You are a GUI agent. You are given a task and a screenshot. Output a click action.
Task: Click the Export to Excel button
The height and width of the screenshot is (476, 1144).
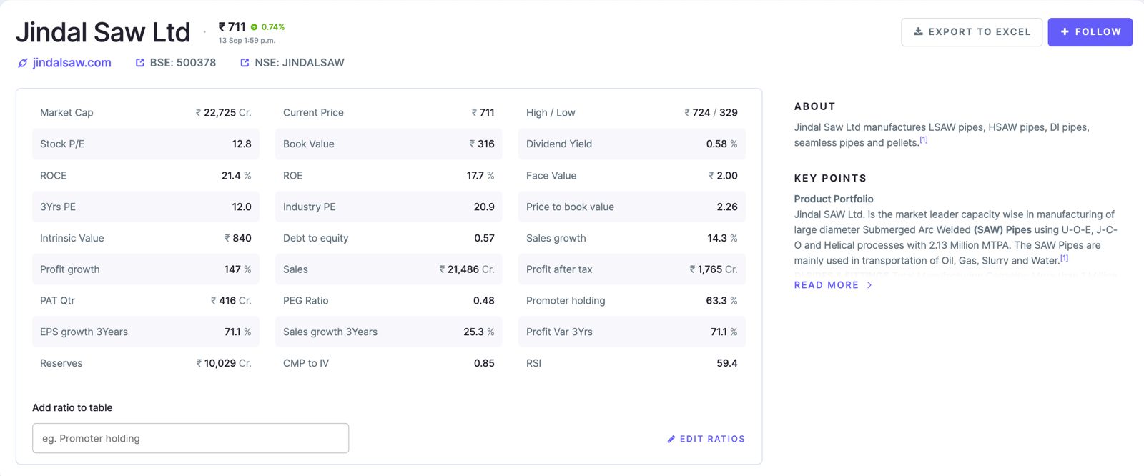[972, 32]
